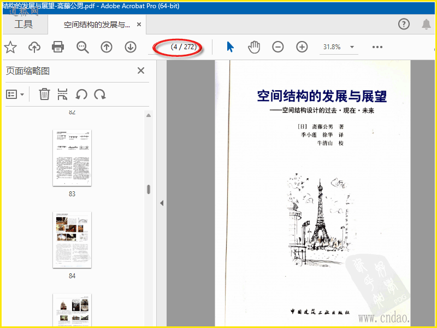
Task: Close the 页面缩略图 panel
Action: click(141, 71)
